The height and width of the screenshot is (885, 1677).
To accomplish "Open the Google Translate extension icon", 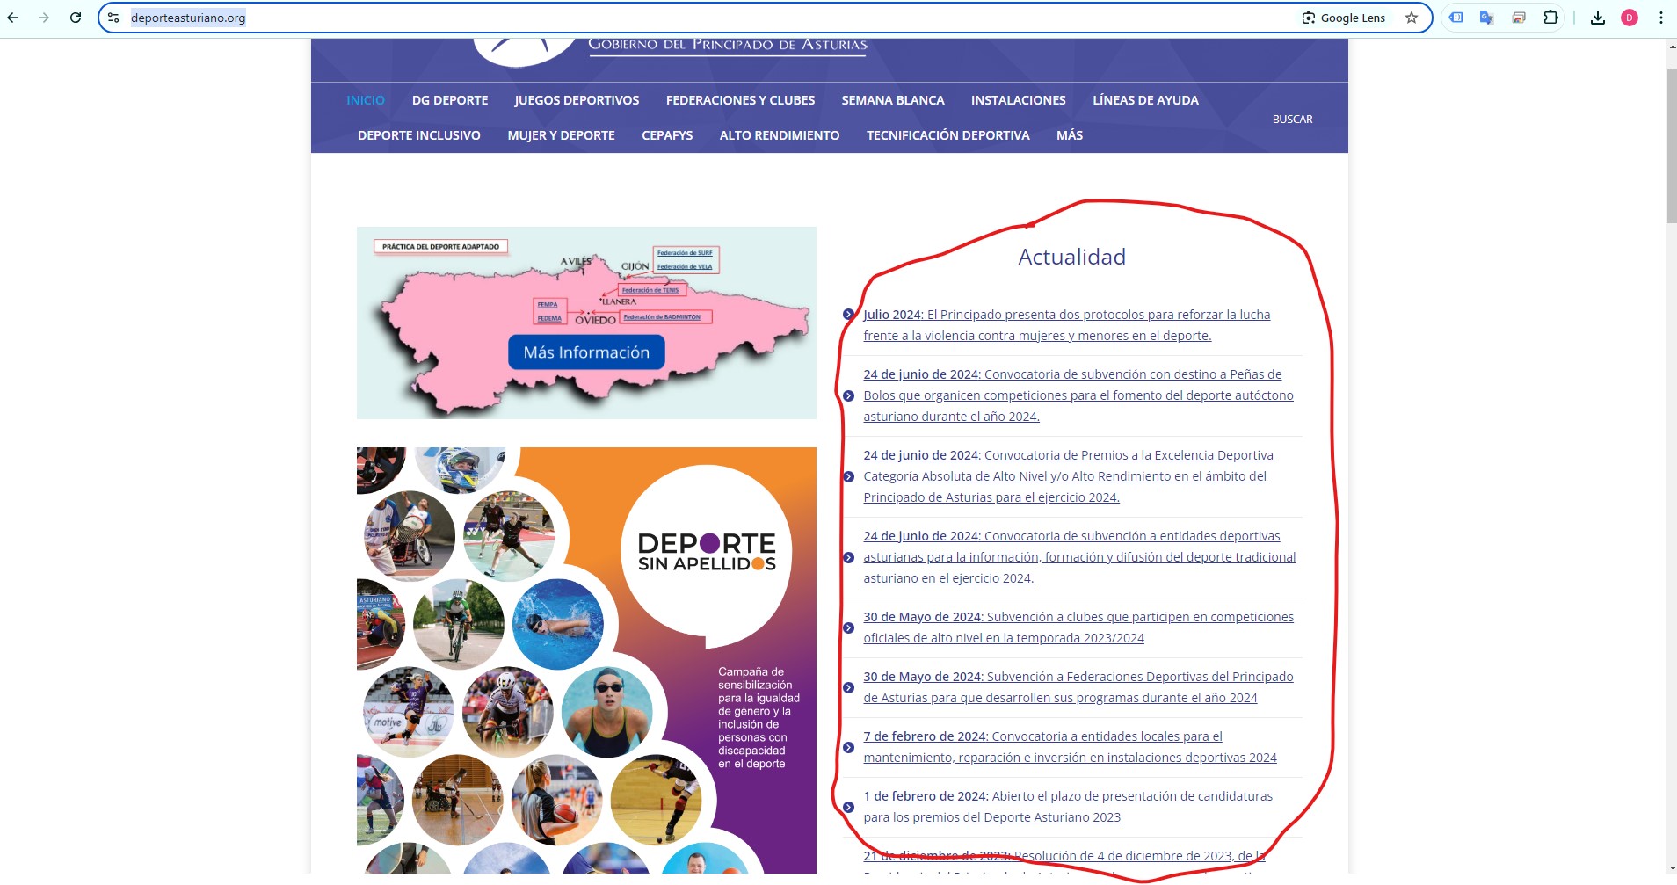I will (1487, 18).
